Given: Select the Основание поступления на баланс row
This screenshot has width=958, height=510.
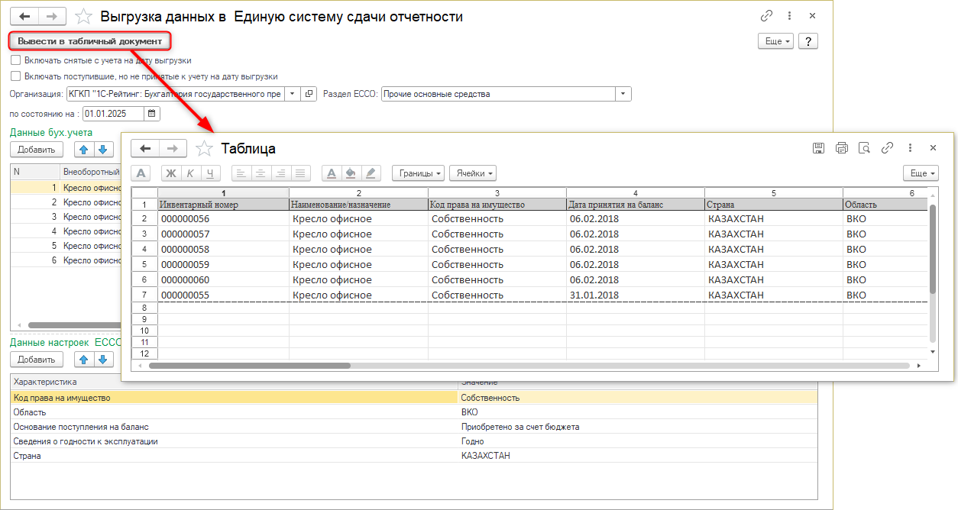Looking at the screenshot, I should point(413,427).
